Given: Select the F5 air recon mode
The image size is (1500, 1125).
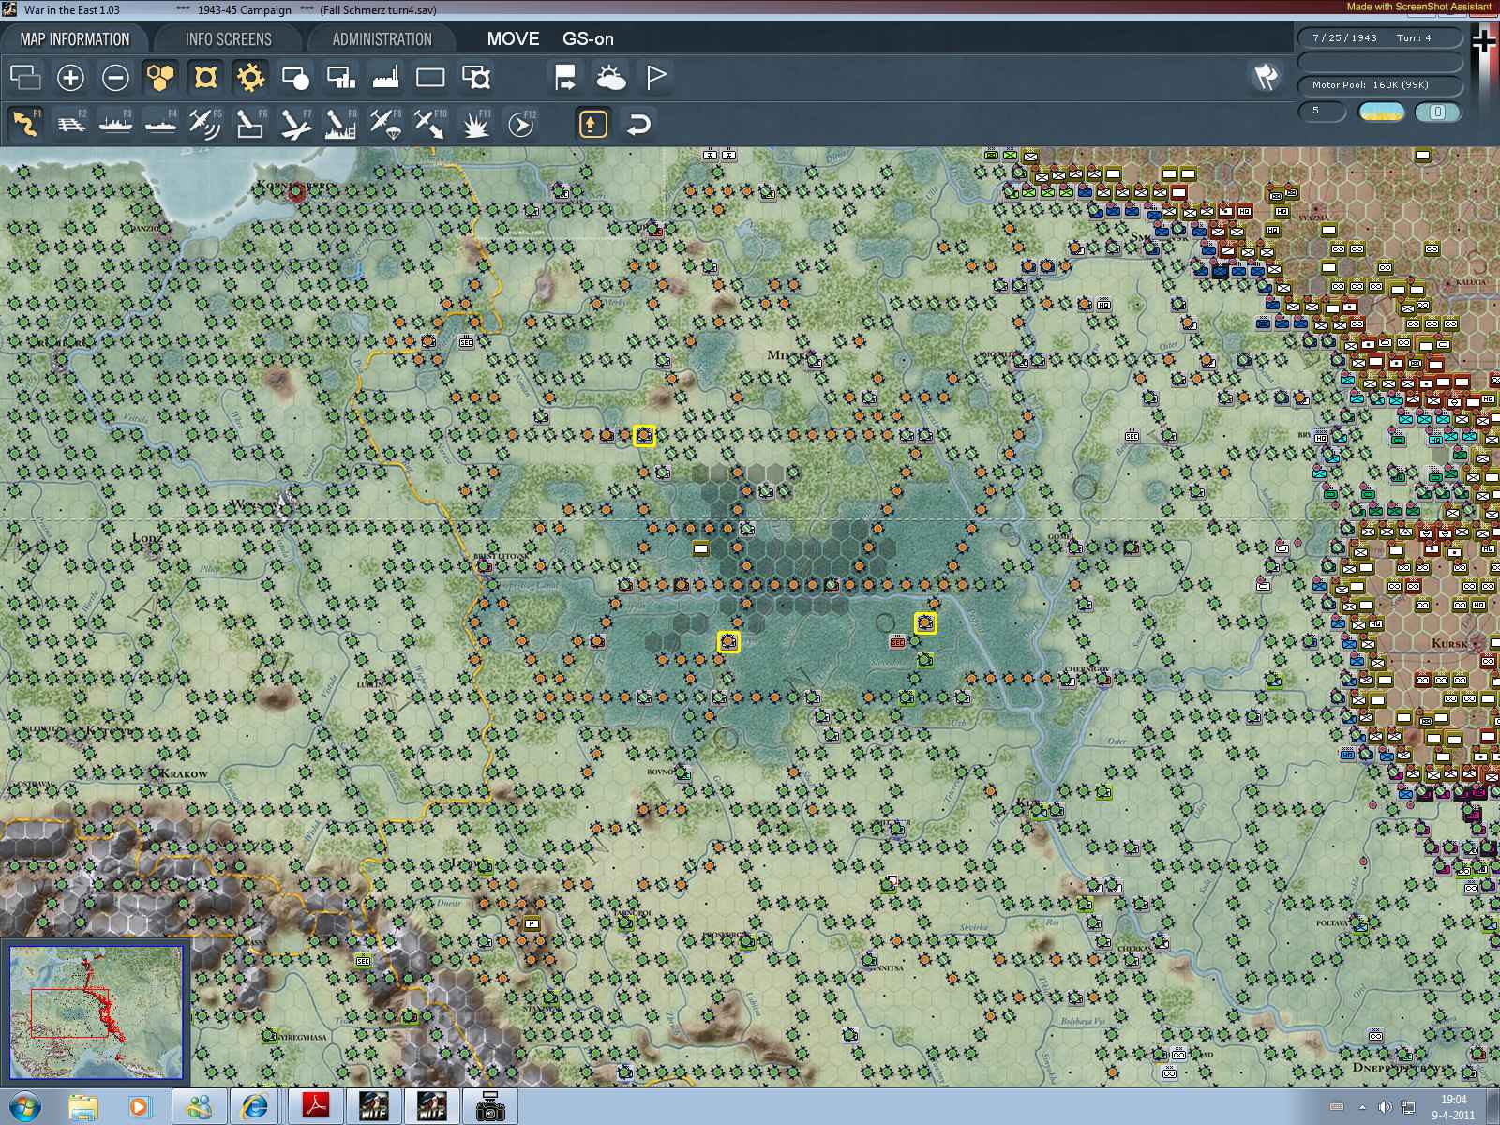Looking at the screenshot, I should click(205, 124).
